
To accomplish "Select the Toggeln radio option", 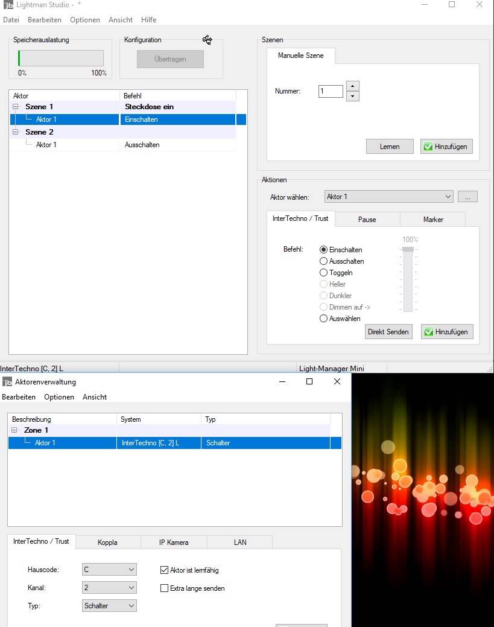I will point(324,273).
